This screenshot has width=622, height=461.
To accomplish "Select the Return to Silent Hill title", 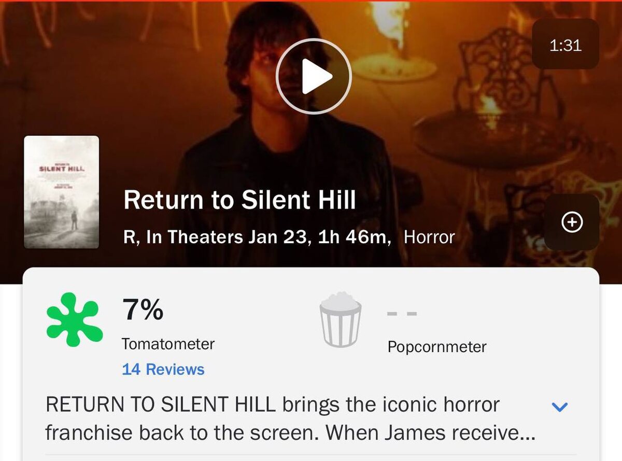I will [x=240, y=200].
